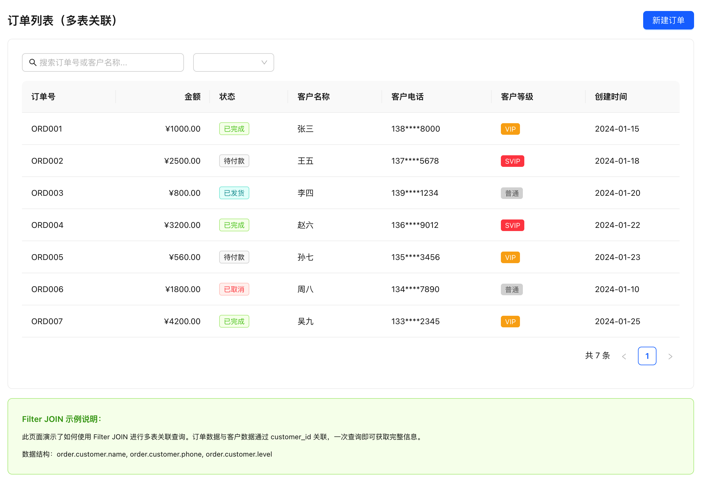This screenshot has height=491, width=701.
Task: Click the 金额 column header
Action: 192,97
